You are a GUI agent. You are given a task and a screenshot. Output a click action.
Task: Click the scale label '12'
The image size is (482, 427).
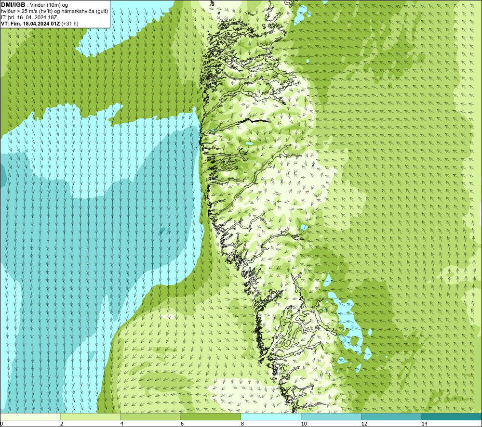click(x=364, y=424)
